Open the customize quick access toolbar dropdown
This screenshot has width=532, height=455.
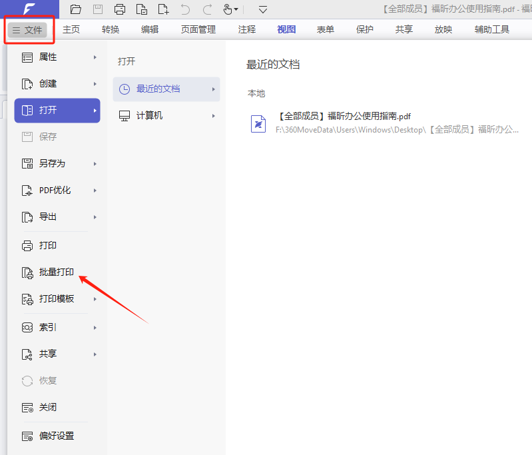coord(263,9)
